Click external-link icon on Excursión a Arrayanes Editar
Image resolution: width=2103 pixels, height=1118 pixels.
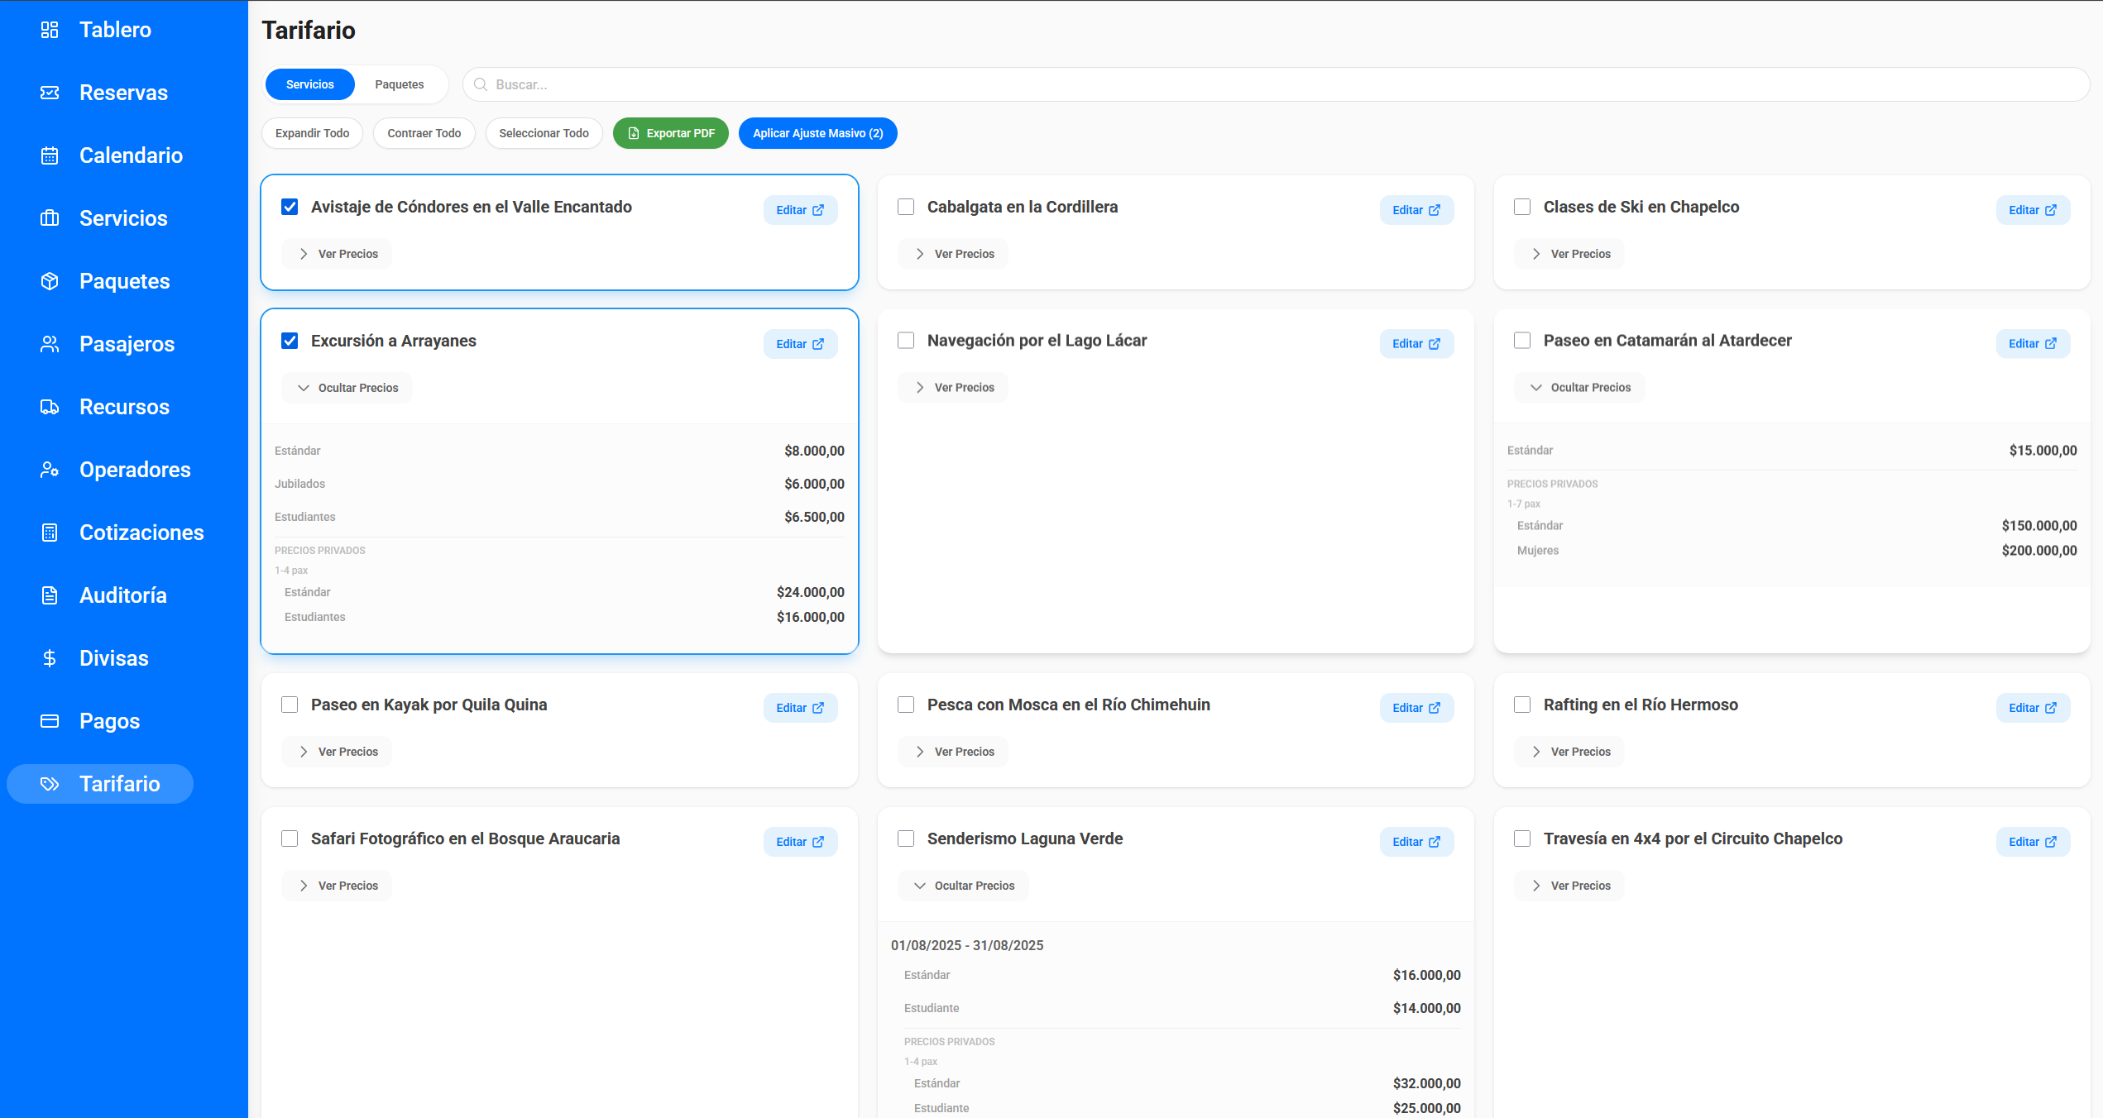coord(818,344)
